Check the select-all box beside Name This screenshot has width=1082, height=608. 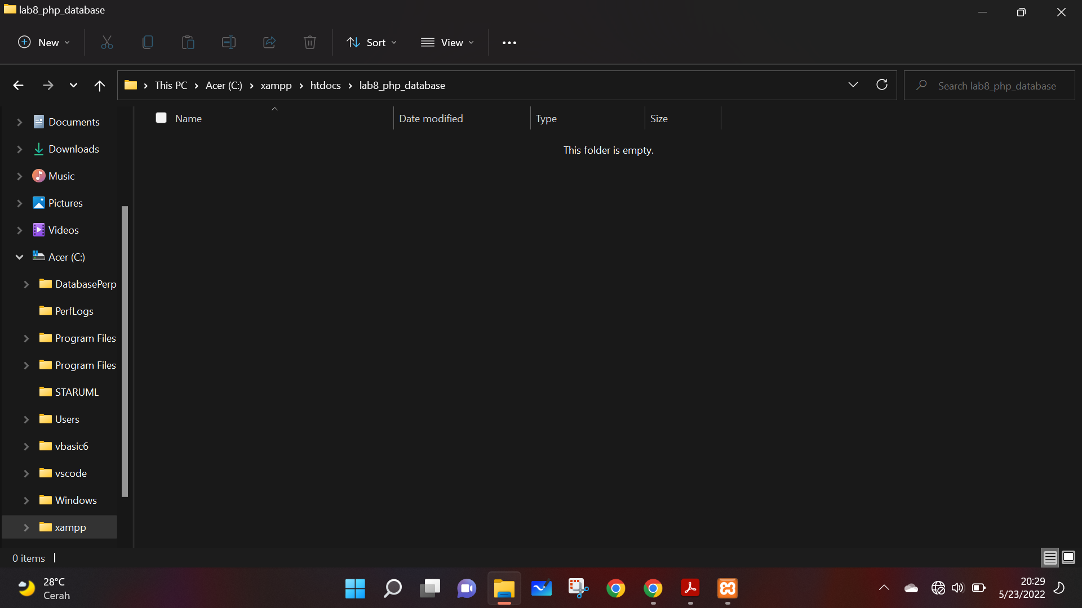pos(161,118)
